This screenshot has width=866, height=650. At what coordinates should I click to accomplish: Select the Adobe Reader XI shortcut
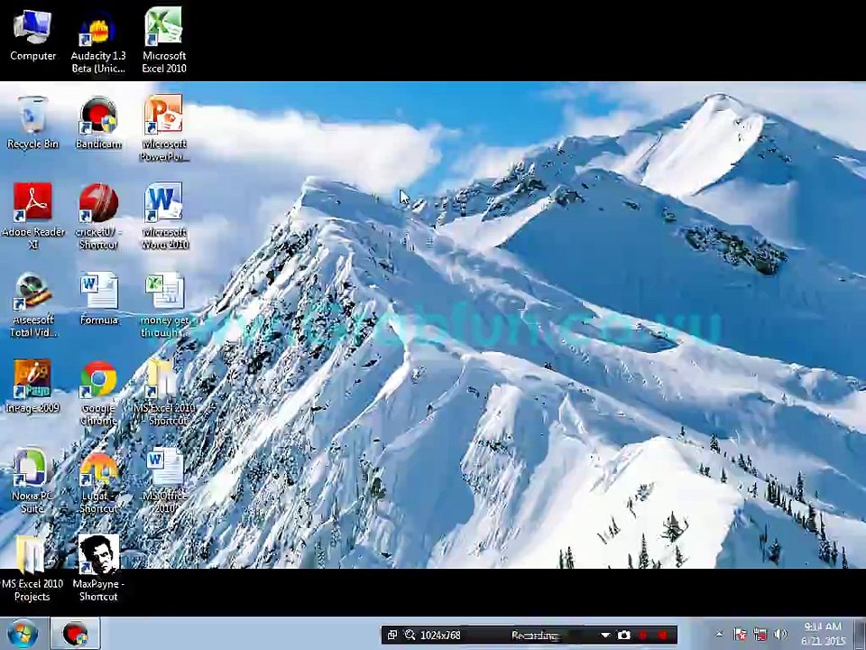coord(32,216)
